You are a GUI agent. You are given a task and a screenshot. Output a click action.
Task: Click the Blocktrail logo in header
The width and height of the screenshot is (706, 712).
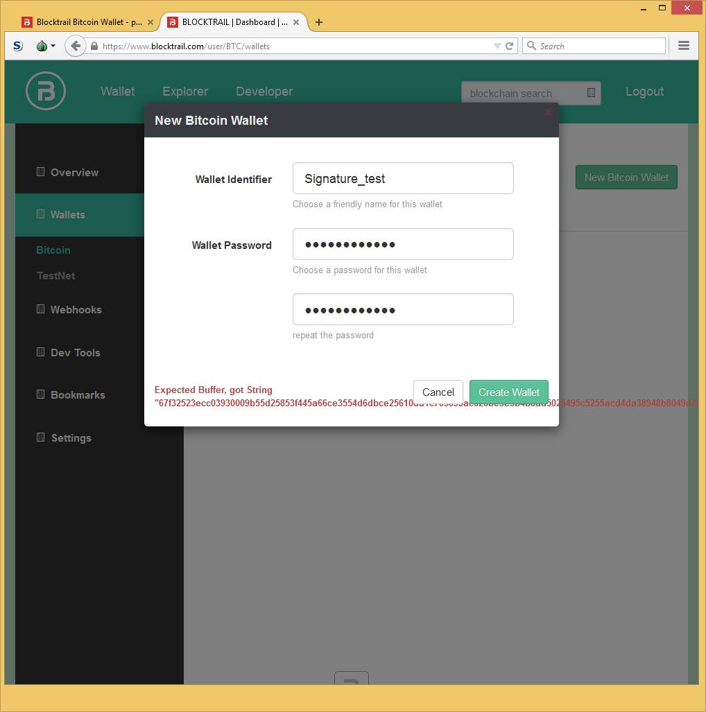coord(46,91)
